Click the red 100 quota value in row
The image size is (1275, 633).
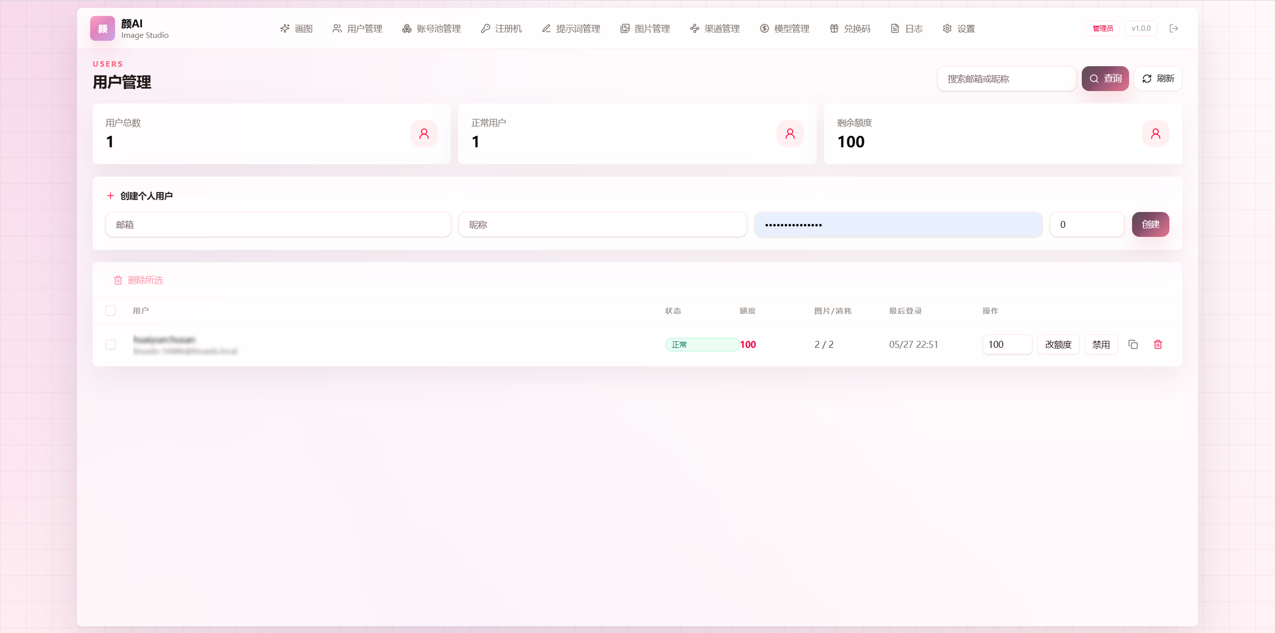[748, 344]
